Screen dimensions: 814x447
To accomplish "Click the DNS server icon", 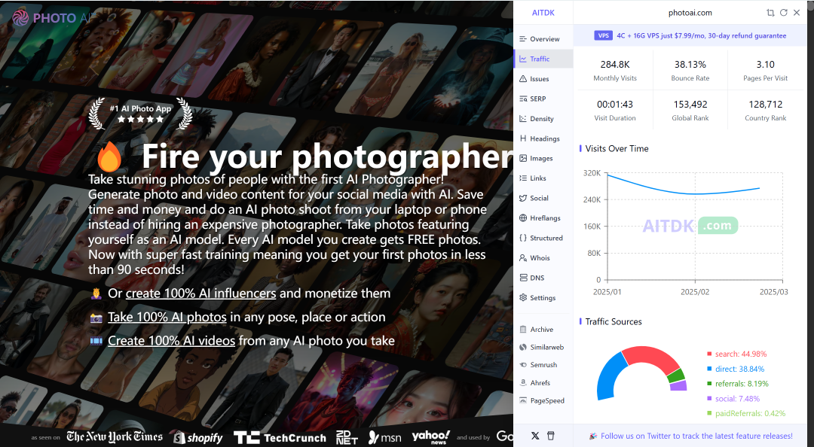I will tap(523, 278).
